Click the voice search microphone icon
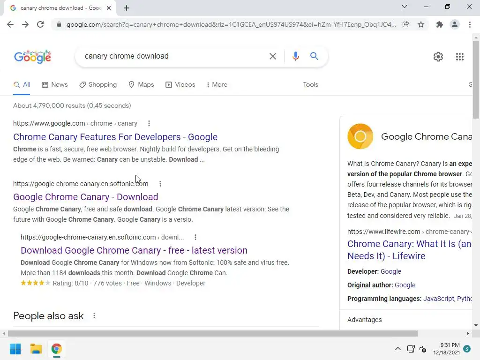This screenshot has height=360, width=480. tap(295, 56)
